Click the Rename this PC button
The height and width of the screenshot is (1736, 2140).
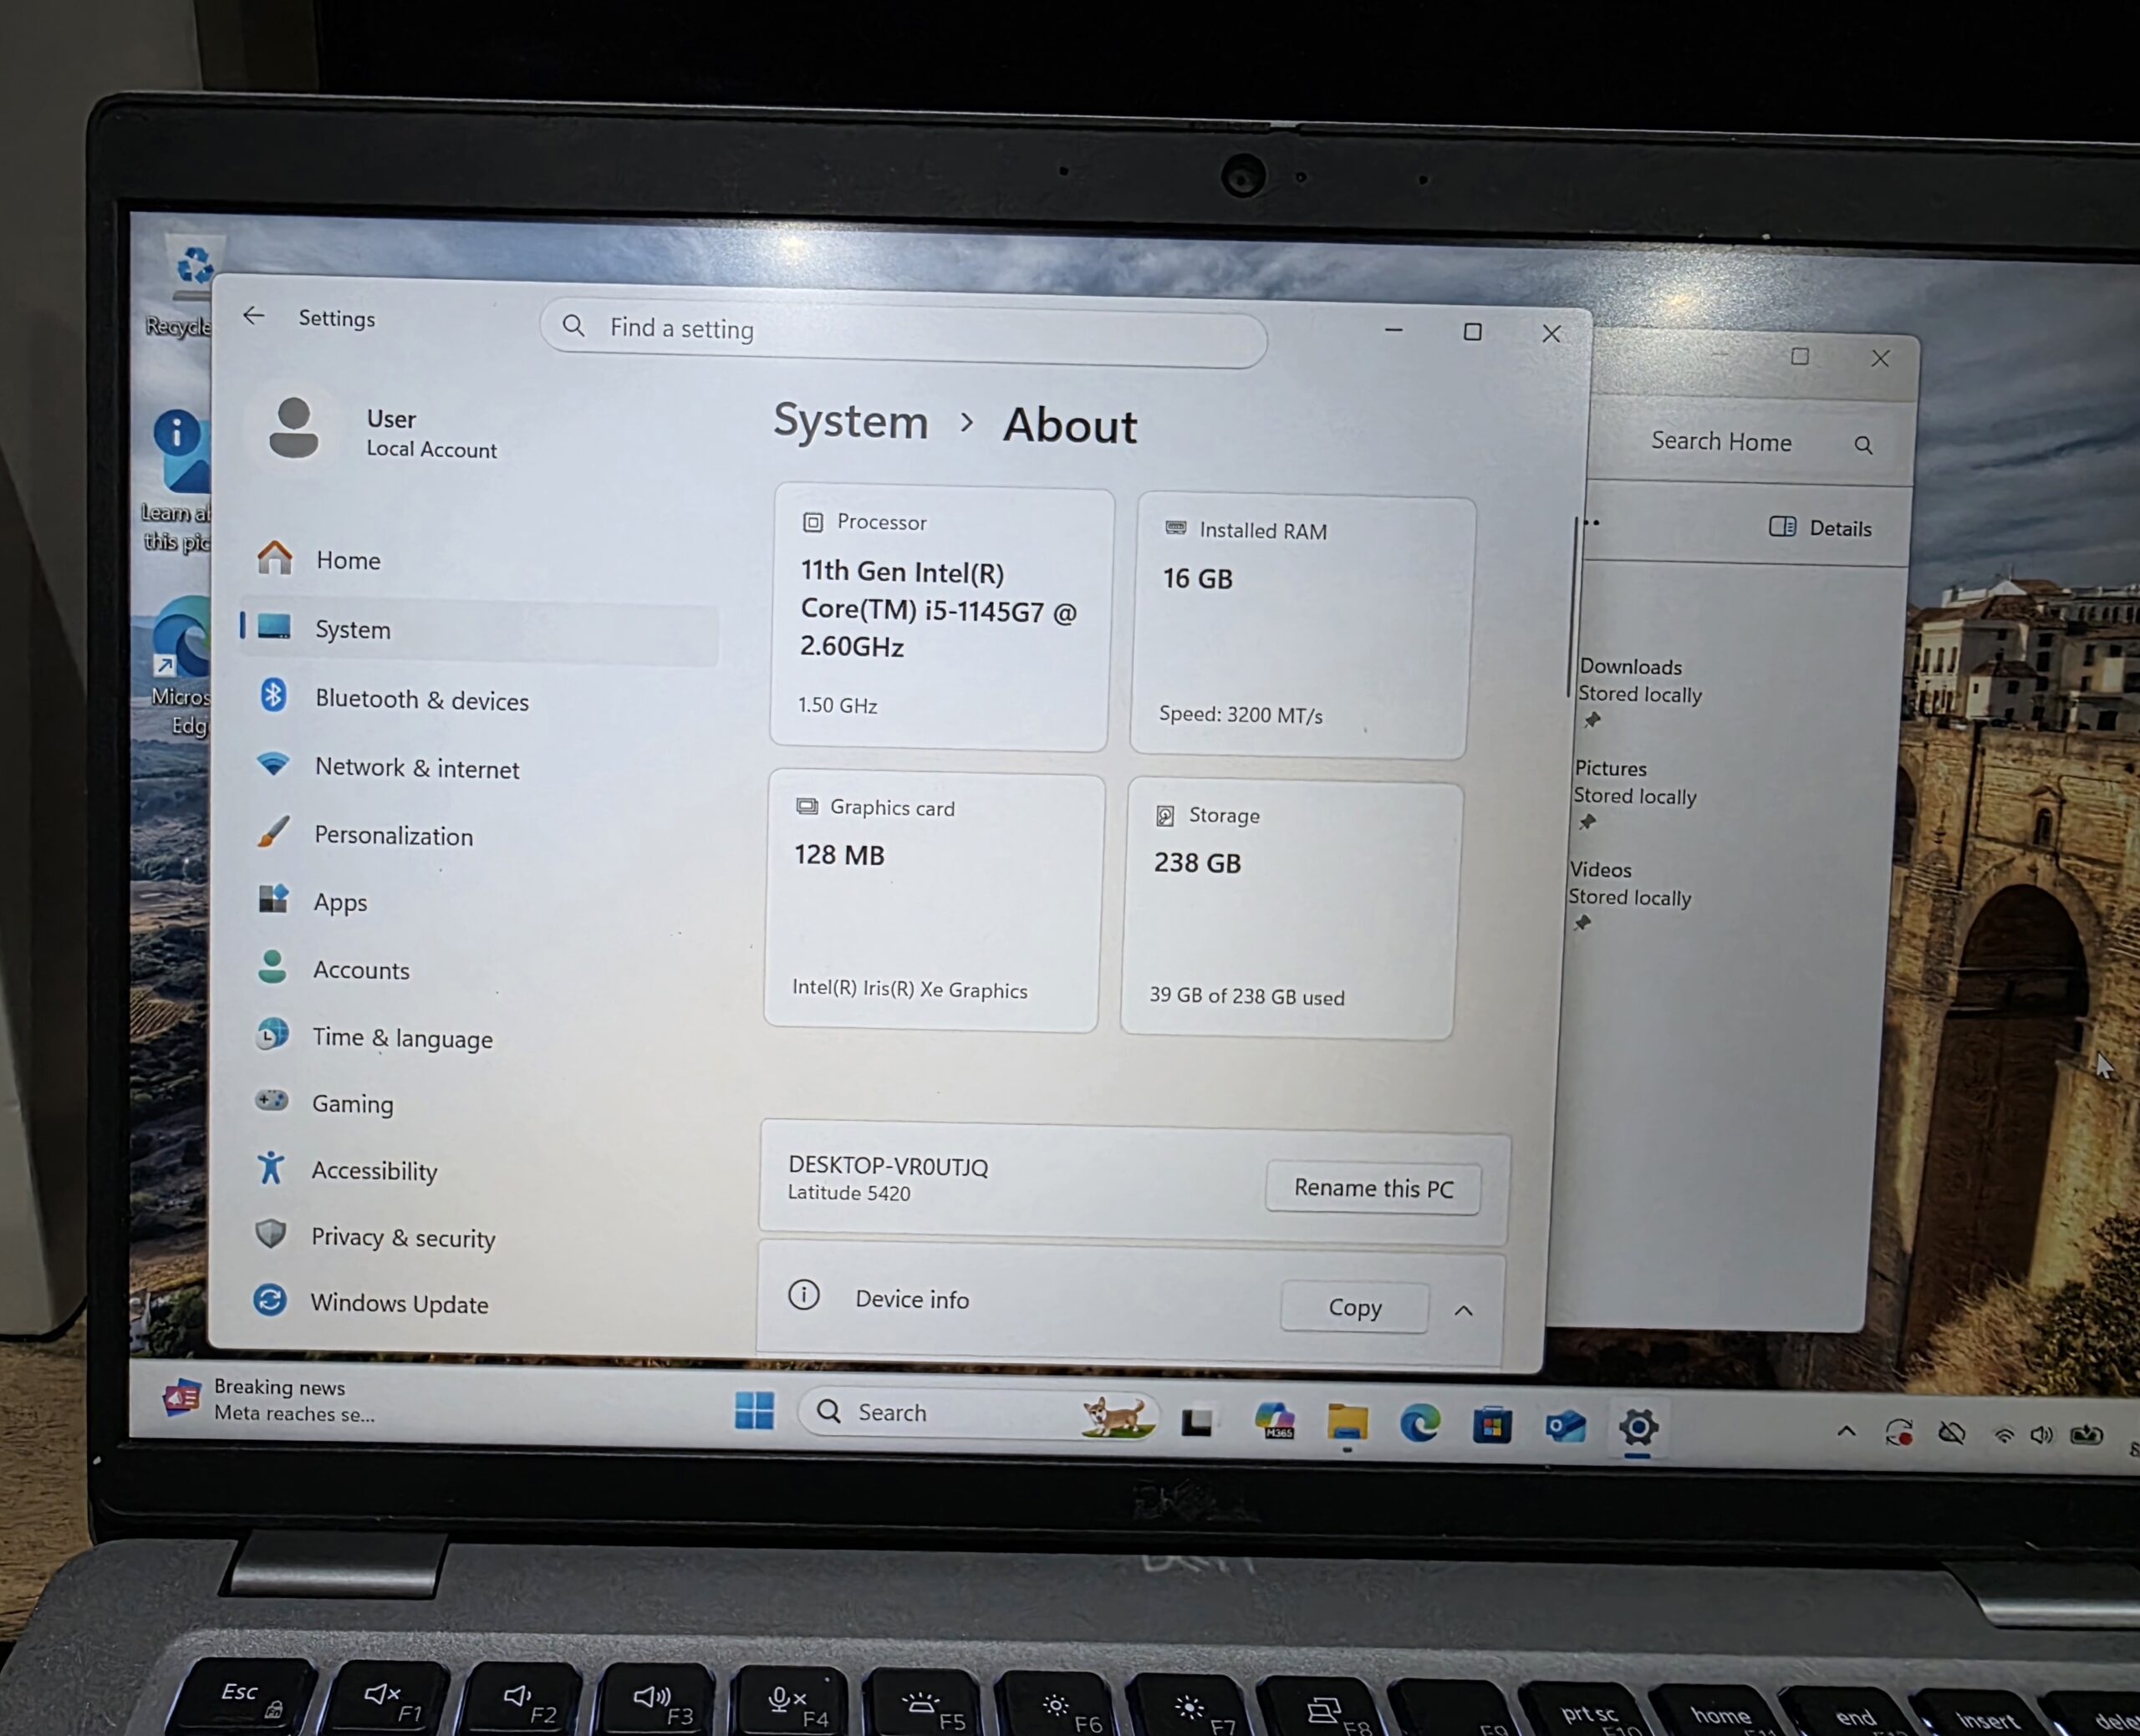(1373, 1188)
